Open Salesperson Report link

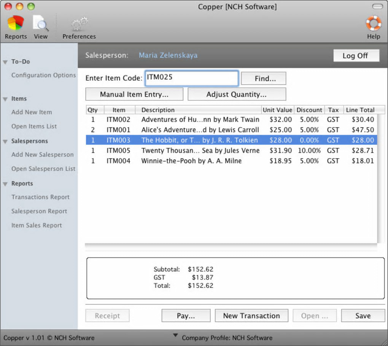[x=39, y=211]
